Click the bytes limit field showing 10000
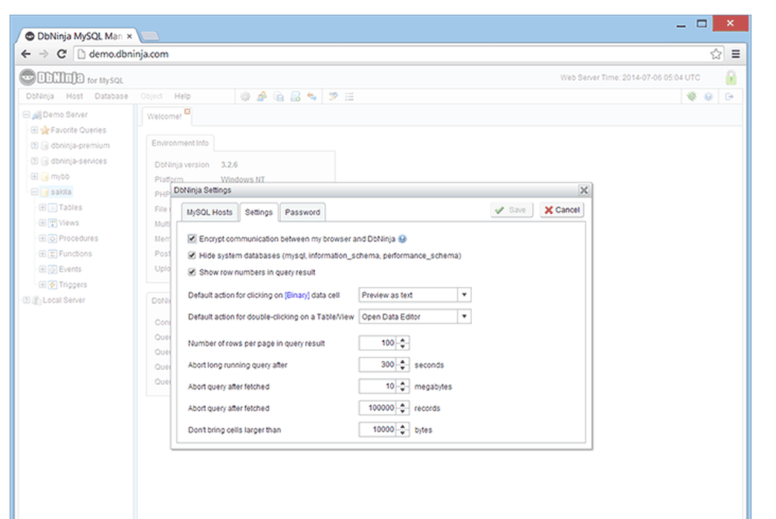This screenshot has width=776, height=519. click(x=378, y=430)
